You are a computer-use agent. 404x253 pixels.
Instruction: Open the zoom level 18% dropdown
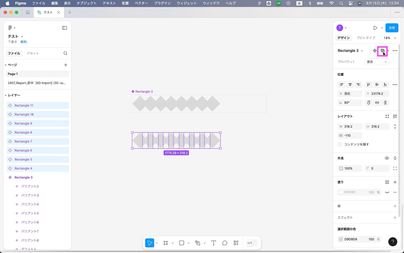389,38
